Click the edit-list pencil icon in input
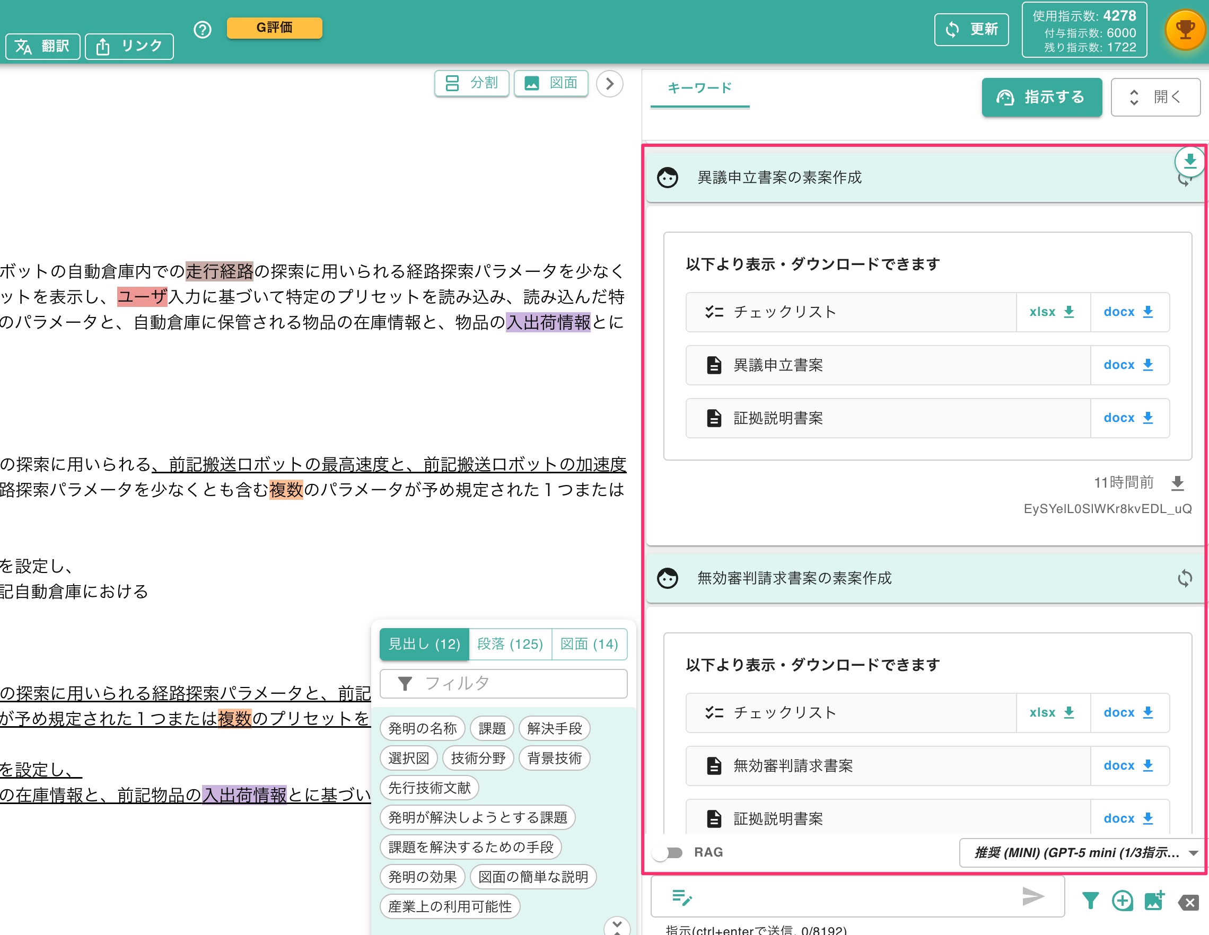Image resolution: width=1209 pixels, height=935 pixels. [x=681, y=897]
